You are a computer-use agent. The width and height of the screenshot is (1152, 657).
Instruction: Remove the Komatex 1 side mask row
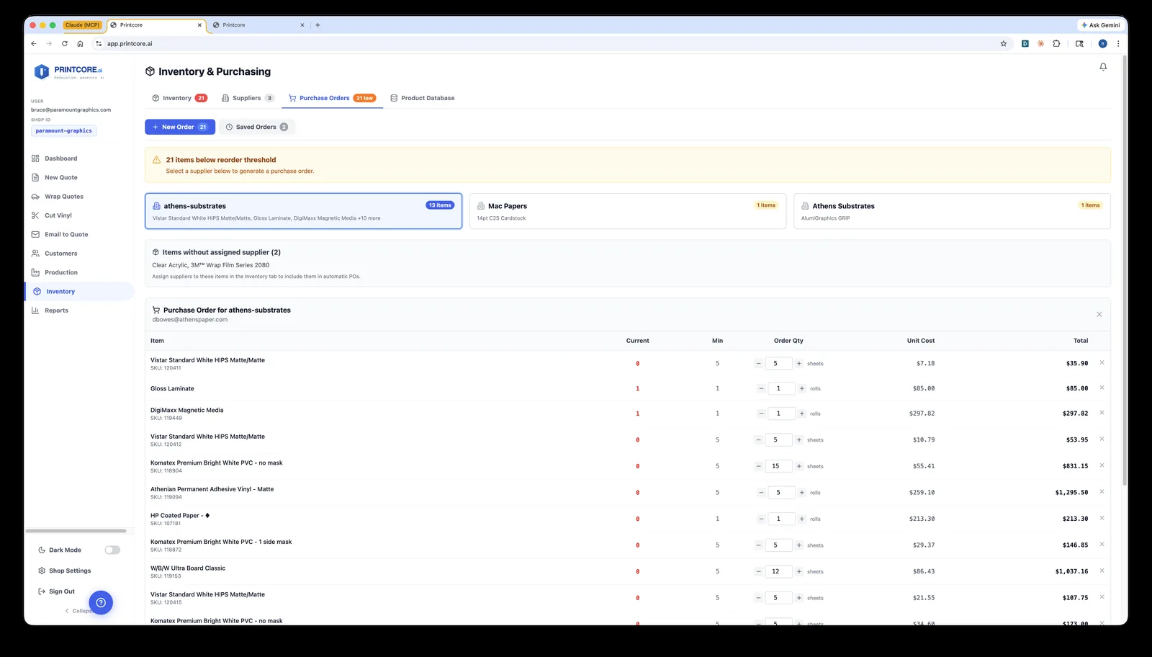[1102, 544]
